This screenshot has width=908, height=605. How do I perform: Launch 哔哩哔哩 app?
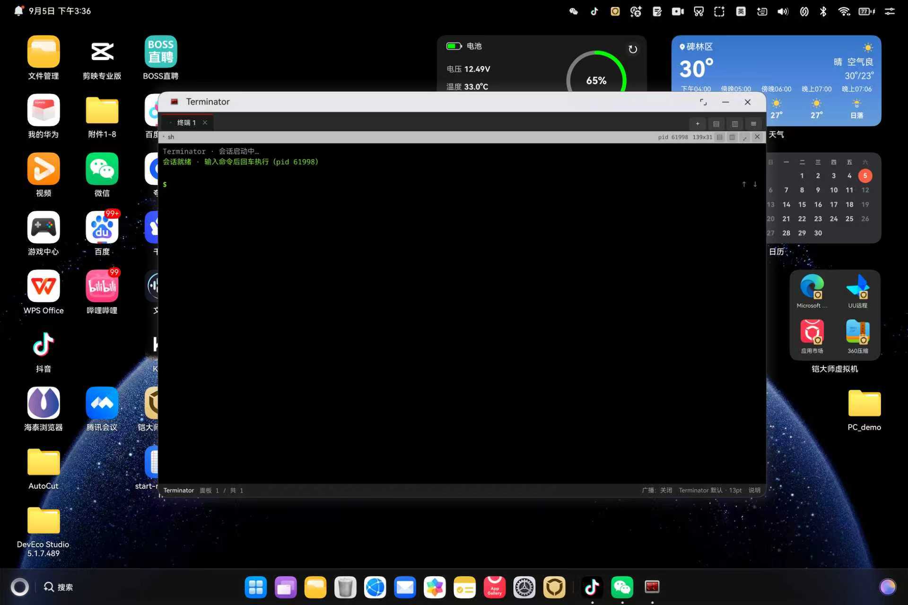click(x=102, y=293)
